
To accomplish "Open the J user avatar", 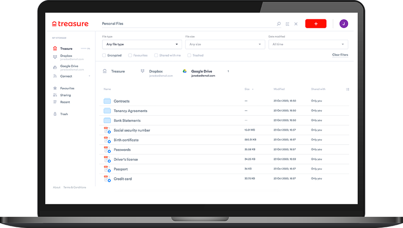I will click(x=344, y=24).
